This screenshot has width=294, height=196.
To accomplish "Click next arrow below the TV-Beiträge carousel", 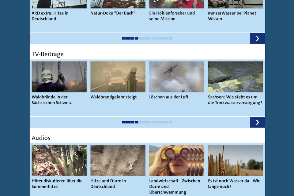I will [257, 122].
